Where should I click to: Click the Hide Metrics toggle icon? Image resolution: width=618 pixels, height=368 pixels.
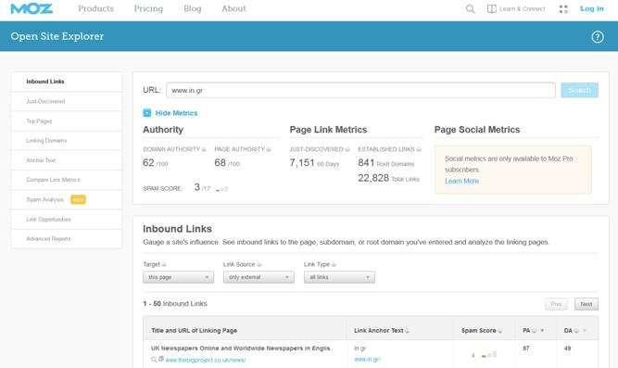[x=147, y=113]
